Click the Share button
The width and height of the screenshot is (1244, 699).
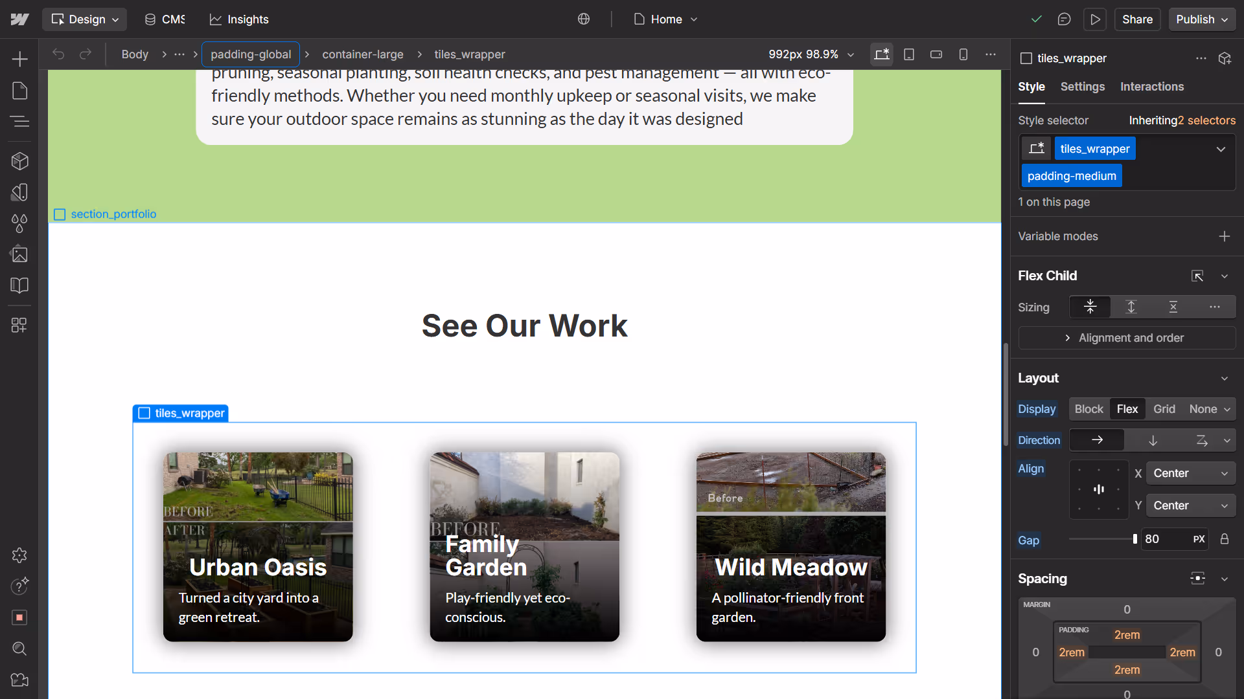1137,19
